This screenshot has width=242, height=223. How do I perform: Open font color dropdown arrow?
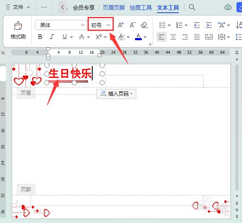point(145,37)
